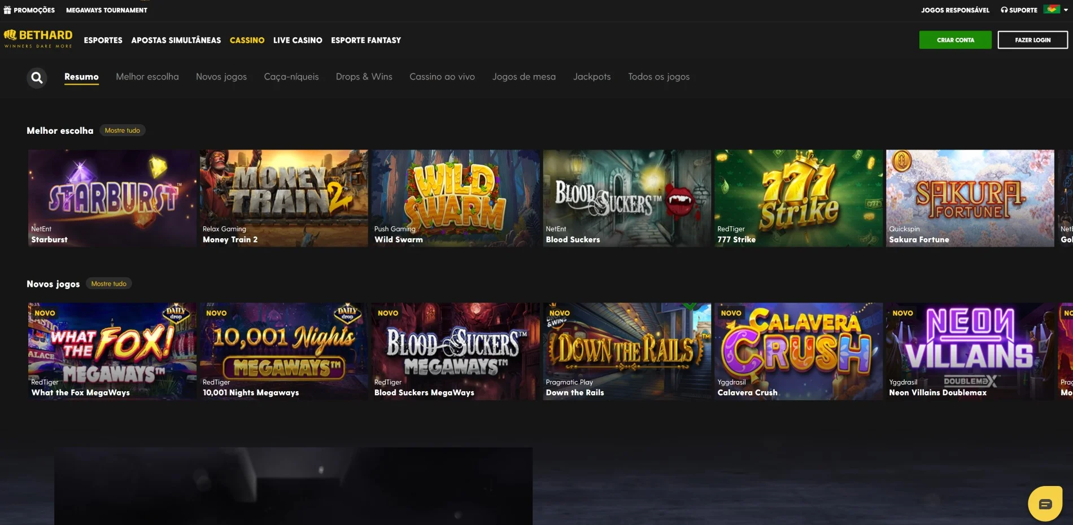
Task: Open the Live Casino menu item
Action: tap(298, 40)
